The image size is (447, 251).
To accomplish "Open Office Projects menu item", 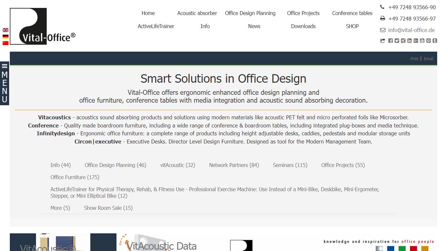I will point(303,13).
